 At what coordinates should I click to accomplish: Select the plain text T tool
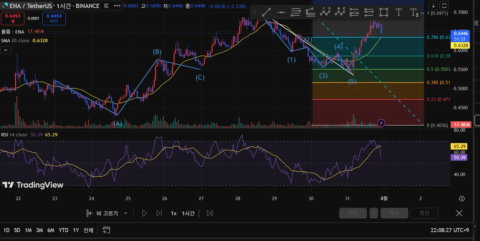[398, 12]
